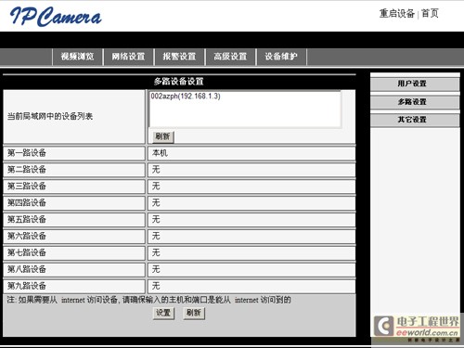Open the 首页 link
464x348 pixels.
click(x=430, y=13)
